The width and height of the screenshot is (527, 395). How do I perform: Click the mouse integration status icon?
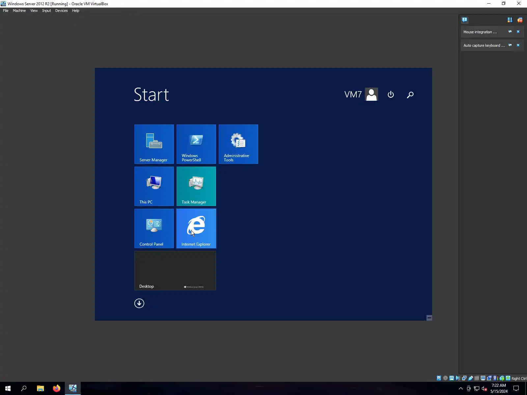[502, 378]
